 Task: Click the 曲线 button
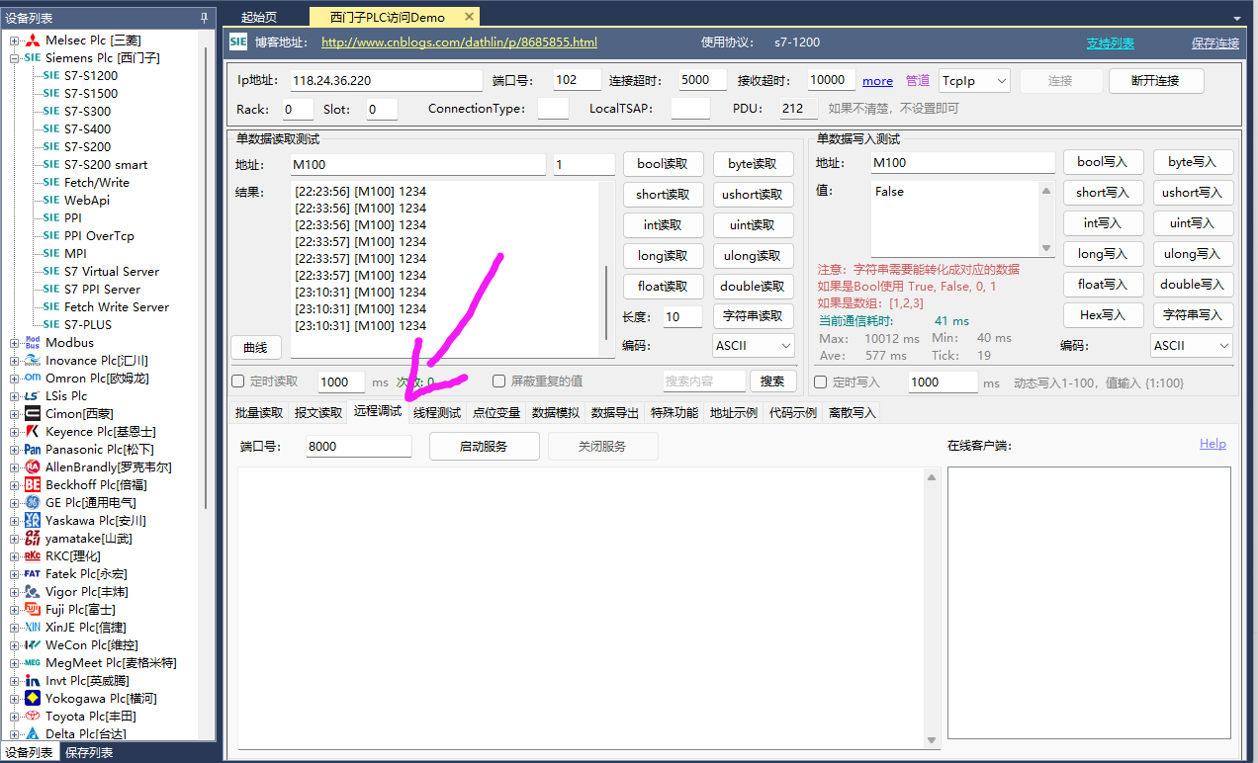click(x=256, y=347)
